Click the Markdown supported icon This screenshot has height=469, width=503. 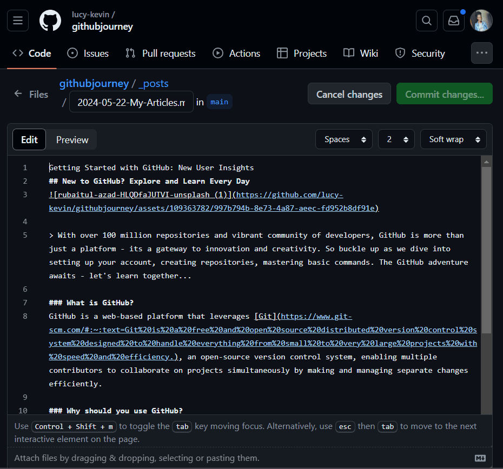coord(480,458)
